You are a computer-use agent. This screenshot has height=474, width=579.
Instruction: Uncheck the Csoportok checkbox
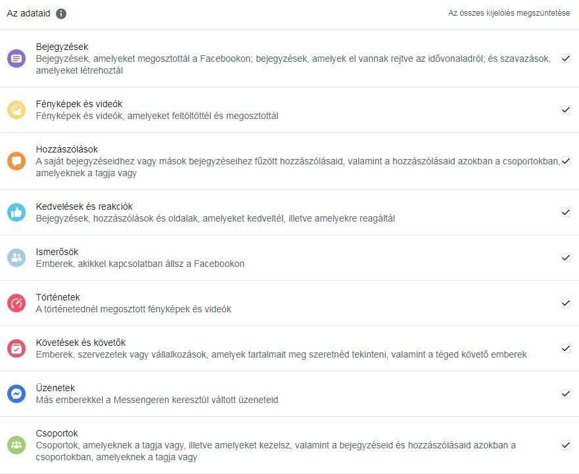pyautogui.click(x=565, y=445)
